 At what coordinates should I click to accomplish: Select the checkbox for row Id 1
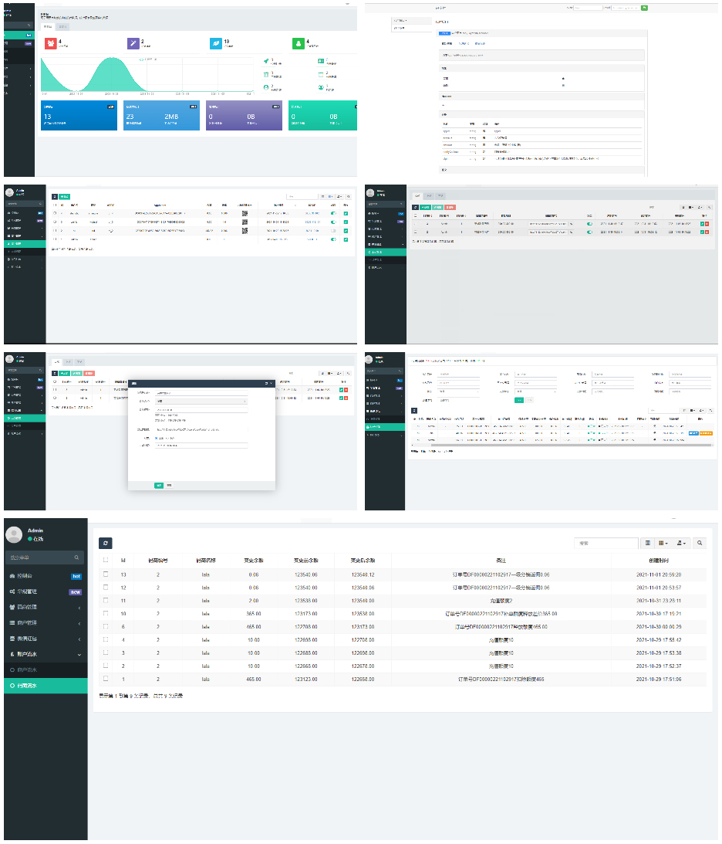[105, 679]
